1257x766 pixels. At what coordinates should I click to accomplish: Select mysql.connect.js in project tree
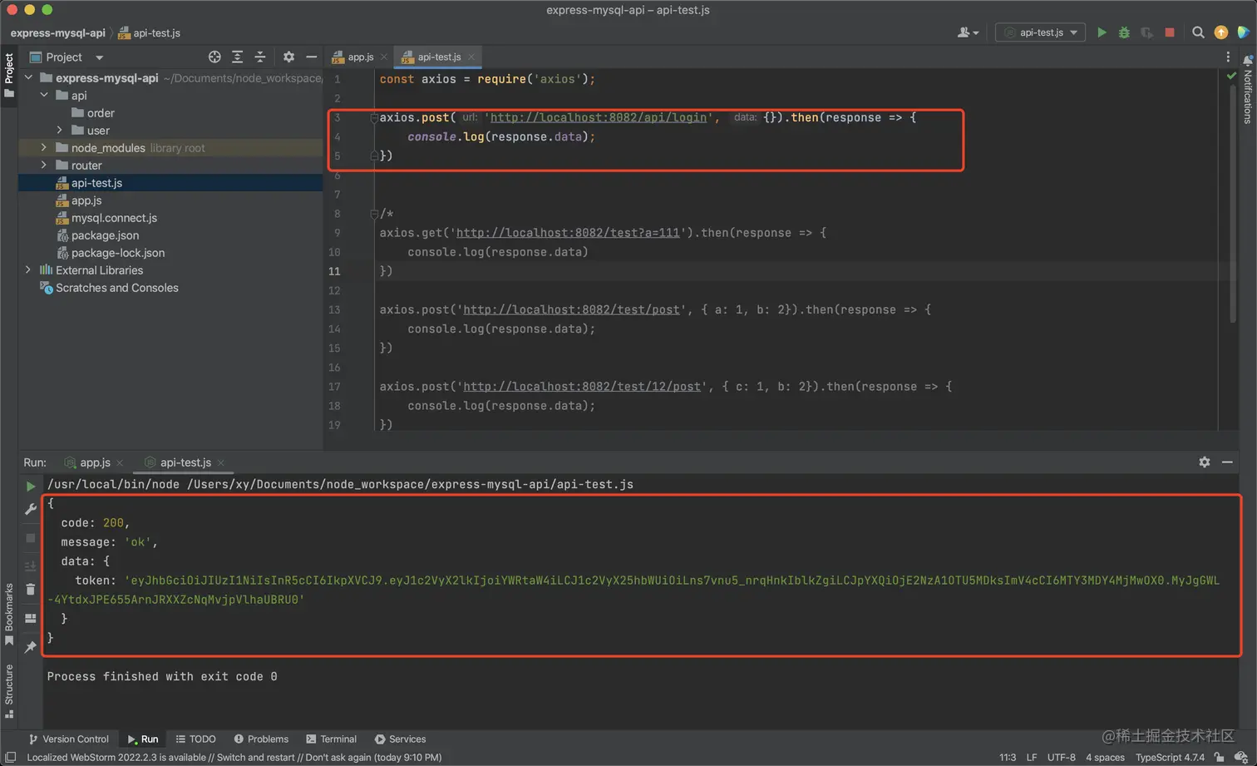point(114,218)
